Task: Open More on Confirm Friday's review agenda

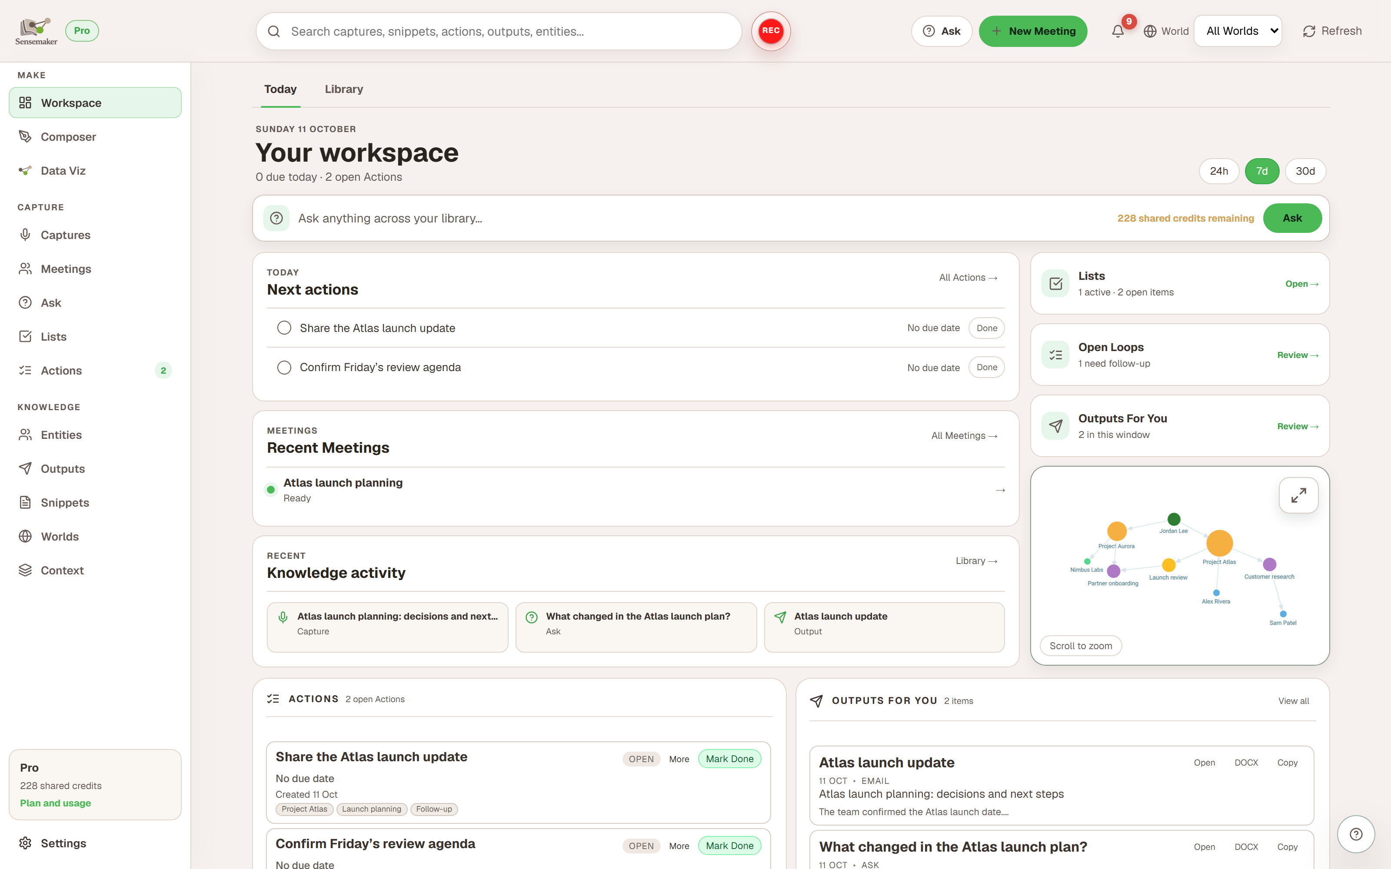Action: [x=679, y=846]
